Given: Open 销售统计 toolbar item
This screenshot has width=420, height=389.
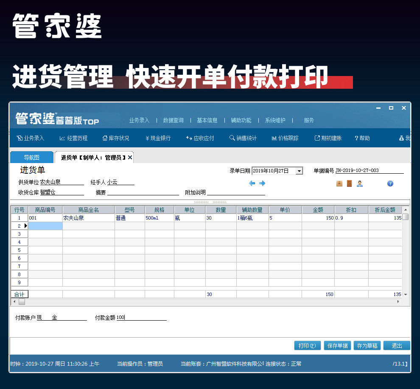Looking at the screenshot, I should click(243, 138).
